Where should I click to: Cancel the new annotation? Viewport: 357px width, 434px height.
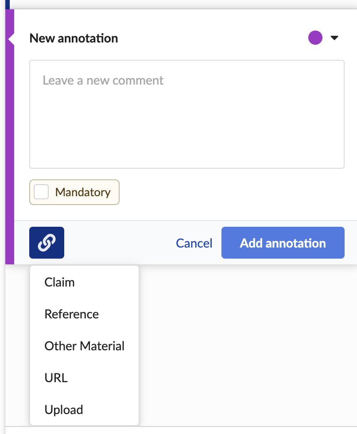point(194,243)
